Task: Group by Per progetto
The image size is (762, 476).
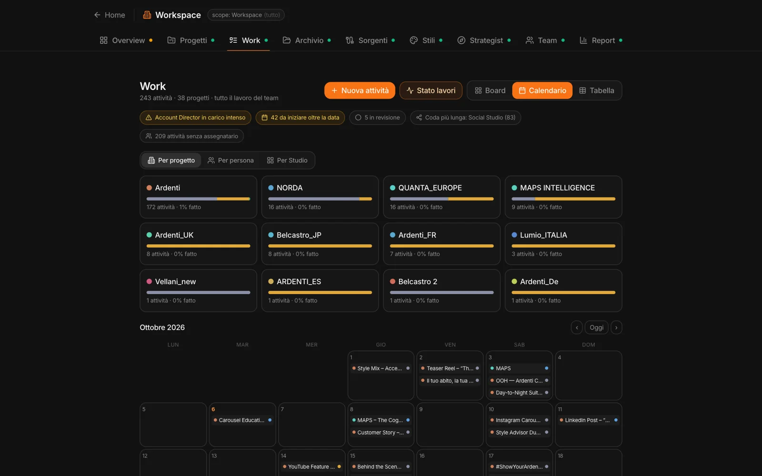Action: 171,160
